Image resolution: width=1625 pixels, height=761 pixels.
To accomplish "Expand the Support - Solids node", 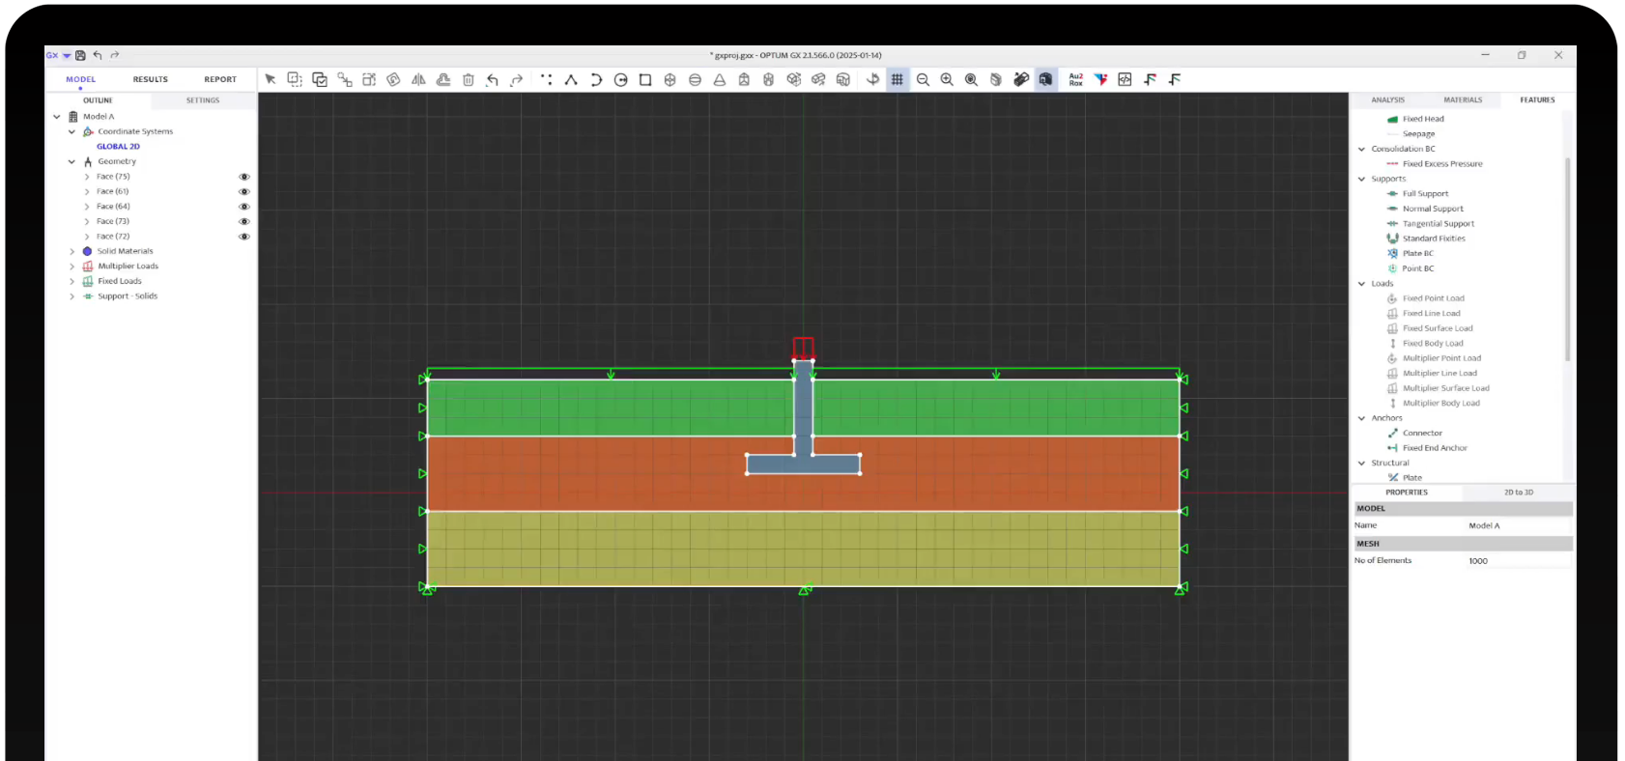I will [x=71, y=296].
